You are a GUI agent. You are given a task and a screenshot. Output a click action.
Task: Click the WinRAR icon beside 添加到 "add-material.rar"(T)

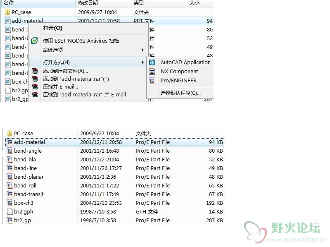[x=35, y=79]
